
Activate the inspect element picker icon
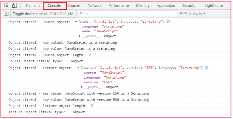point(6,6)
